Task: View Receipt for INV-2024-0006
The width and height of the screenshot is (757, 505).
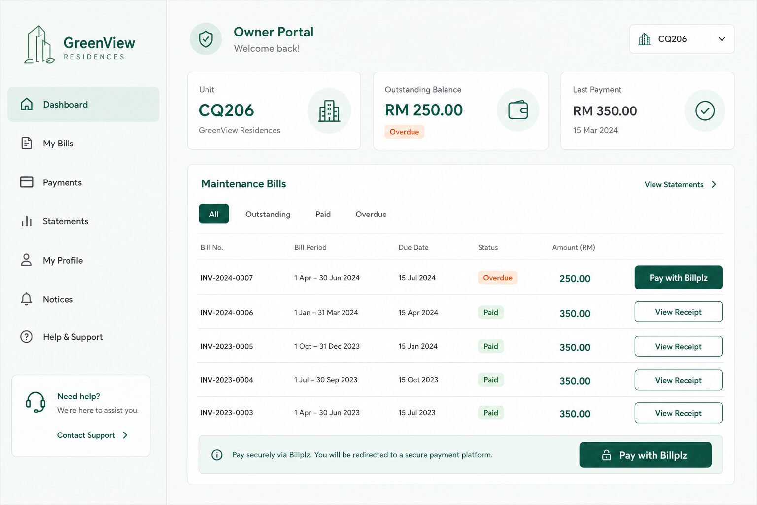Action: (x=678, y=312)
